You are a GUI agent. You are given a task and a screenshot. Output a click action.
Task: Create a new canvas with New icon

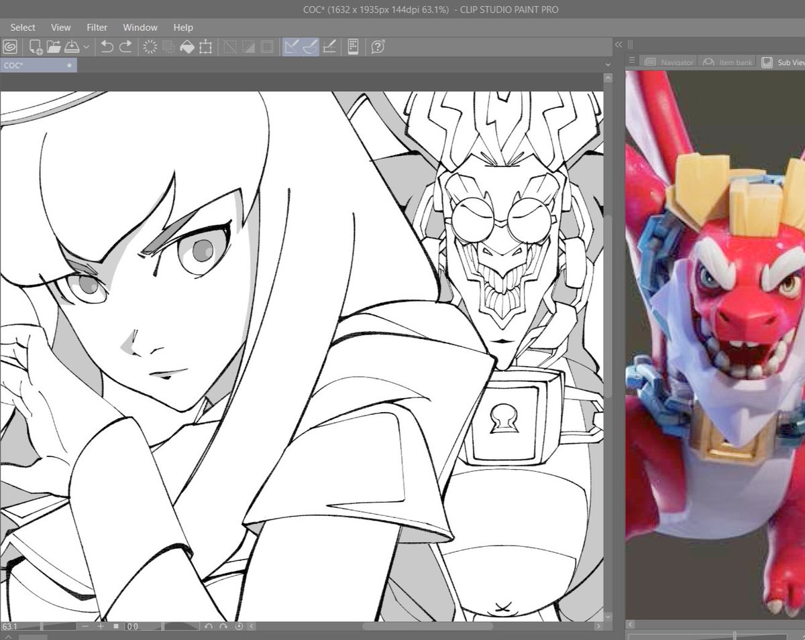coord(35,47)
